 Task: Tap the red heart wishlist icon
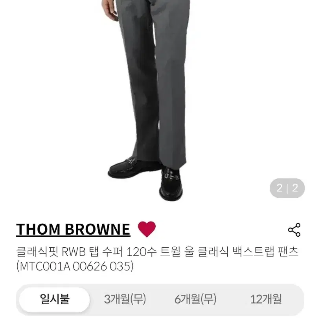coord(147,229)
